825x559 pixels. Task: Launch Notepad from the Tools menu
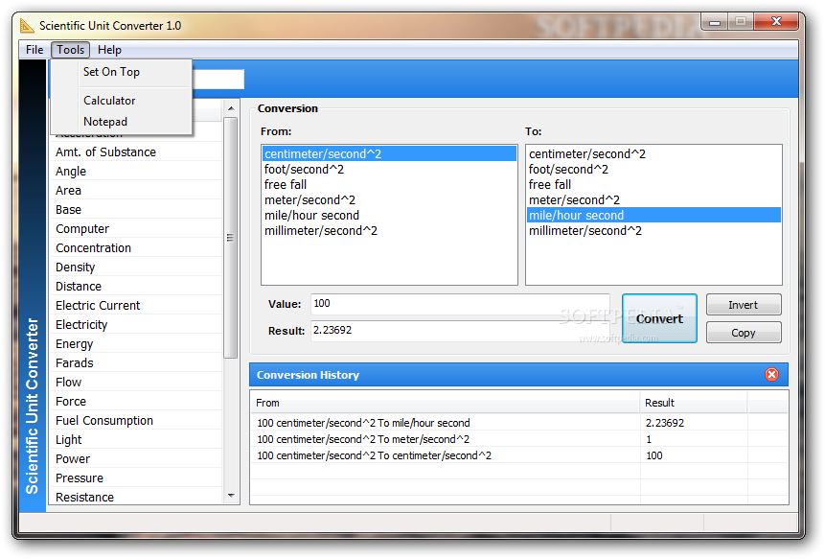tap(121, 122)
